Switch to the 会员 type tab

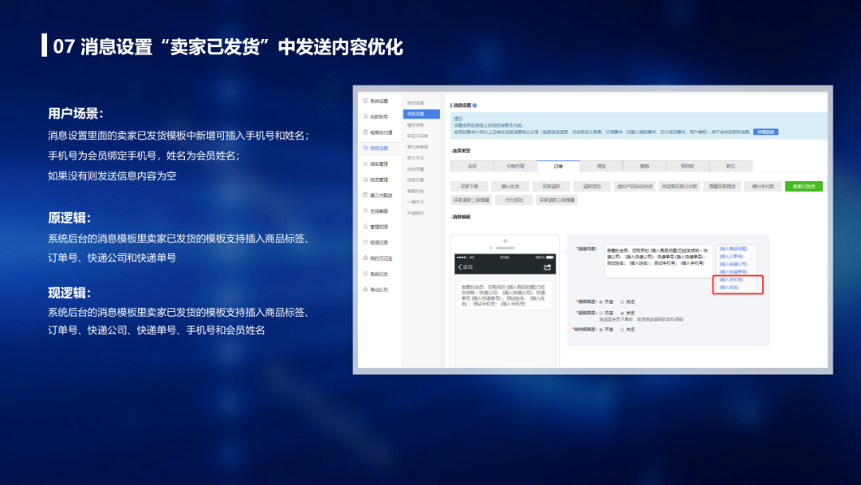(472, 166)
